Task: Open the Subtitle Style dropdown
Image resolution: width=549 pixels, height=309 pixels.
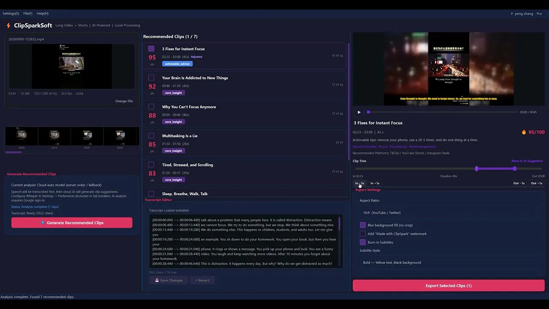Action: (x=448, y=262)
